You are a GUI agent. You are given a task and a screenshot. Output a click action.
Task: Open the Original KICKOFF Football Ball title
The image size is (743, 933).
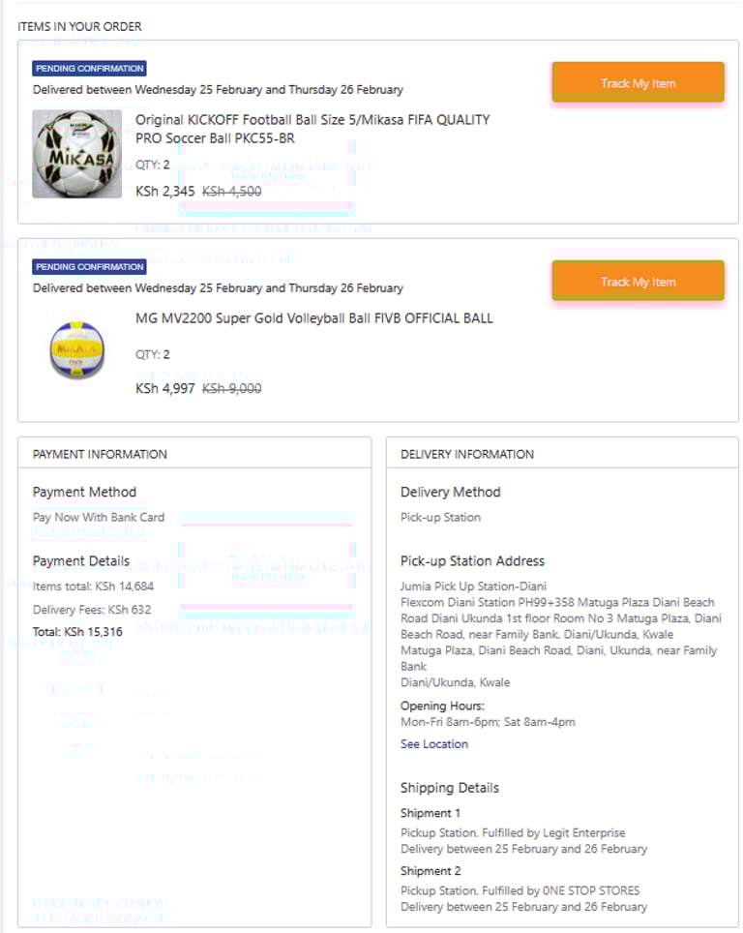point(312,129)
